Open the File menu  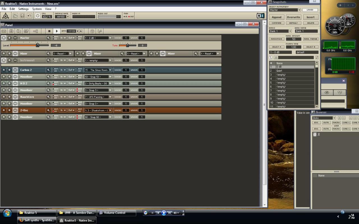pyautogui.click(x=4, y=9)
